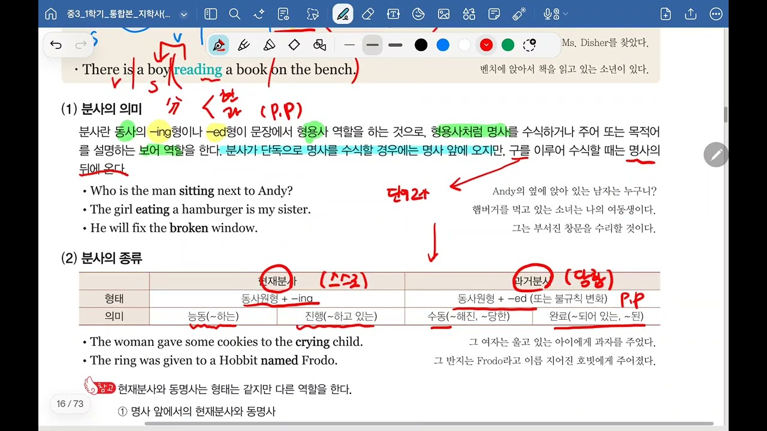The image size is (767, 431).
Task: Add a new custom color swatch
Action: [x=529, y=45]
